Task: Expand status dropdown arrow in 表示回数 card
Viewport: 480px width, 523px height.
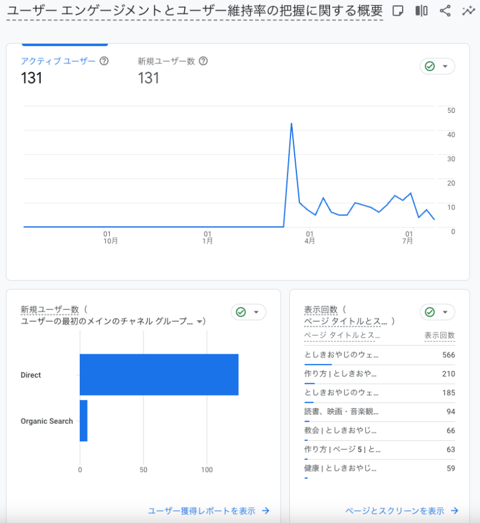Action: pos(445,312)
